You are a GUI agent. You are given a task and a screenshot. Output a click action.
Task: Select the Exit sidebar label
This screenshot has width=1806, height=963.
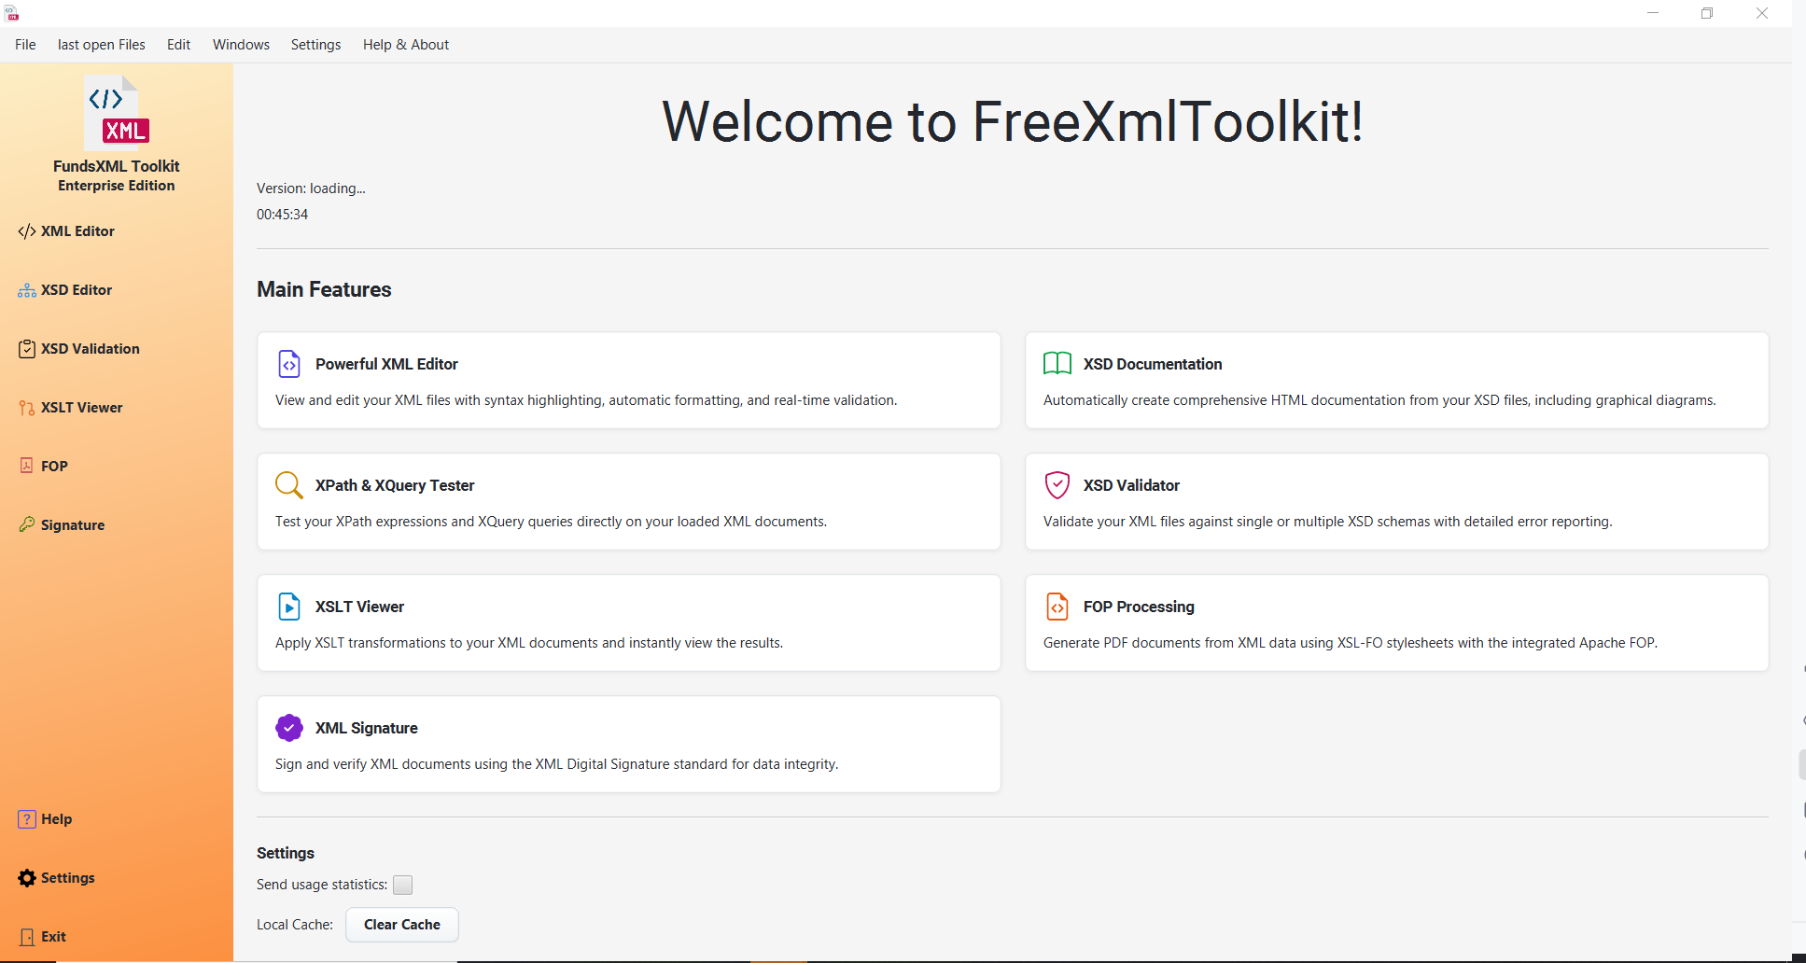coord(53,937)
